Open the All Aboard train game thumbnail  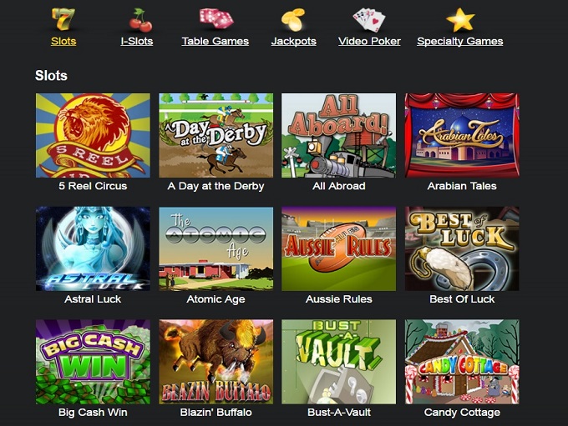pos(338,135)
